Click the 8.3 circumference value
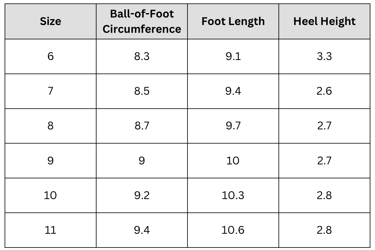Image resolution: width=375 pixels, height=250 pixels. tap(142, 57)
